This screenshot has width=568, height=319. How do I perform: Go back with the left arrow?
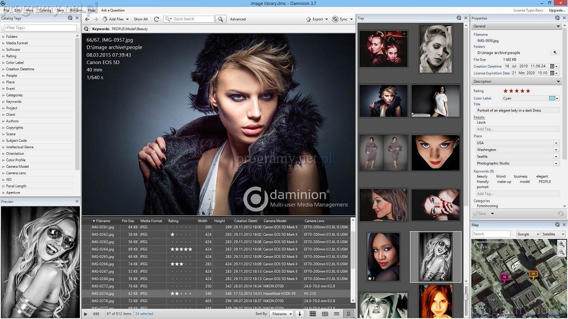point(88,19)
